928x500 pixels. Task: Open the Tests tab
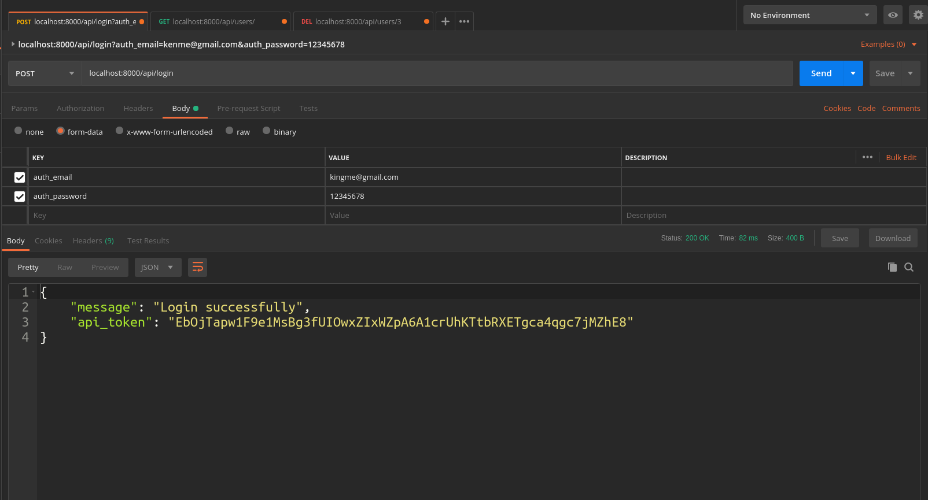308,108
